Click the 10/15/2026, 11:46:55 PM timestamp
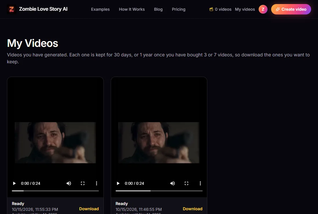This screenshot has height=214, width=318. pyautogui.click(x=139, y=209)
